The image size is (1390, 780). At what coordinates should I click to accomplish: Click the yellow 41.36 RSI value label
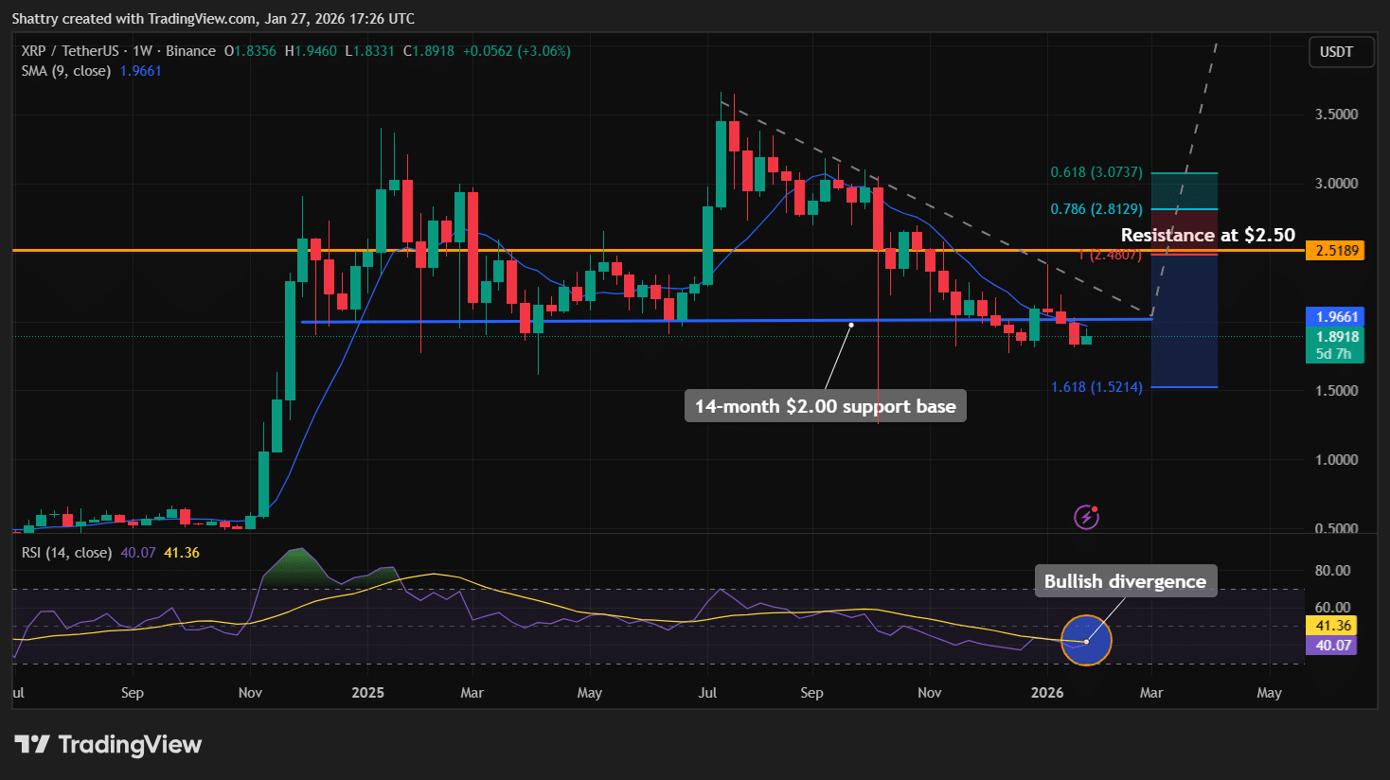click(1332, 626)
